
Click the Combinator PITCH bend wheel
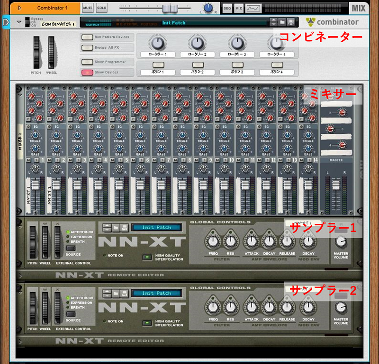coord(36,53)
